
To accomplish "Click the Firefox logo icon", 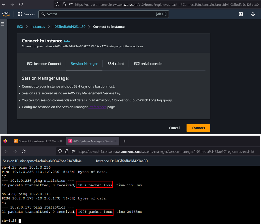I will point(5,141).
